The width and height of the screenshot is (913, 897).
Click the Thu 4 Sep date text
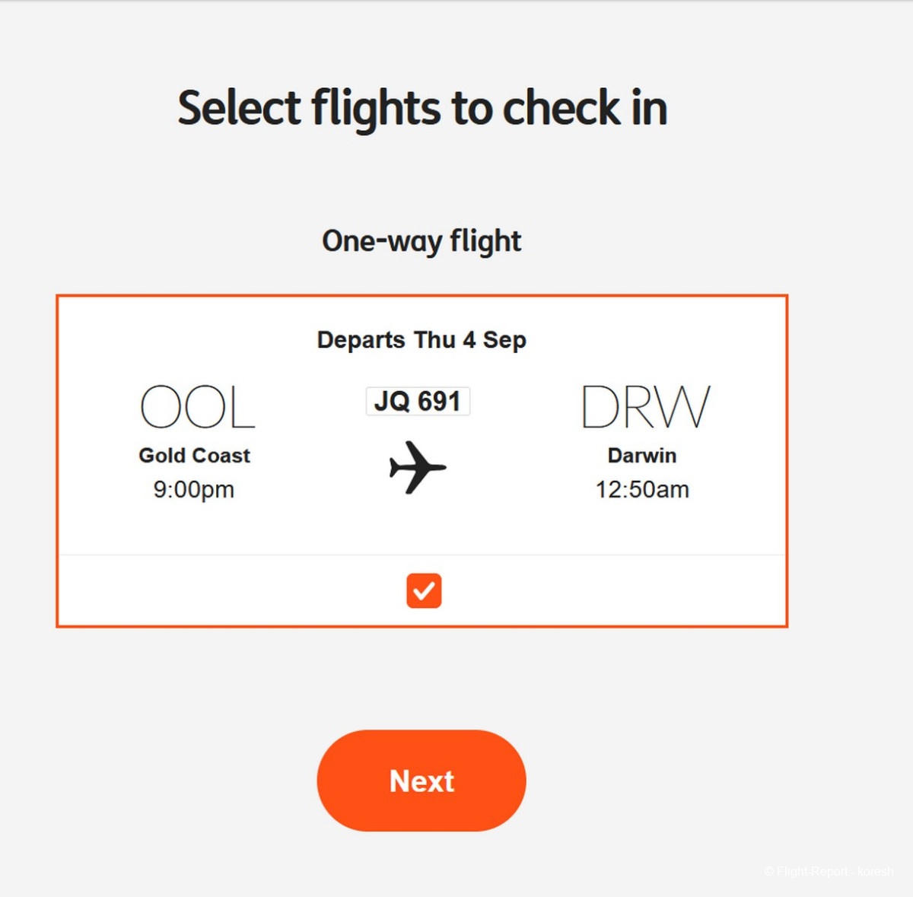pos(469,339)
